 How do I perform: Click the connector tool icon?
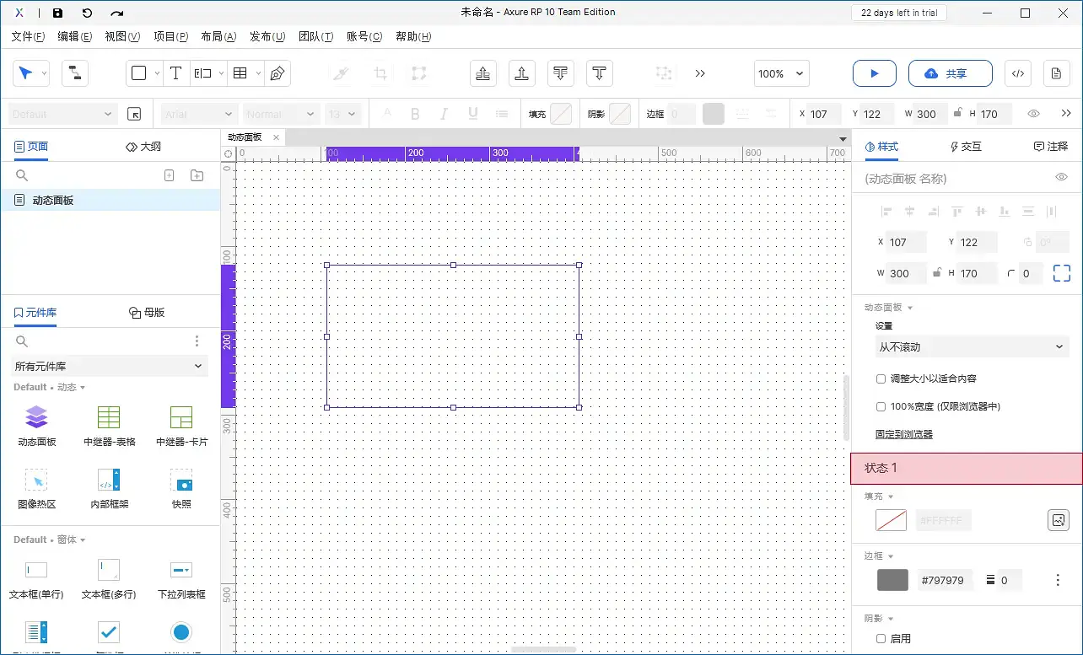tap(74, 73)
